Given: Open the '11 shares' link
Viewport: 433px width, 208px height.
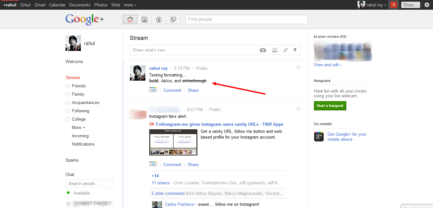Looking at the screenshot, I should [161, 183].
